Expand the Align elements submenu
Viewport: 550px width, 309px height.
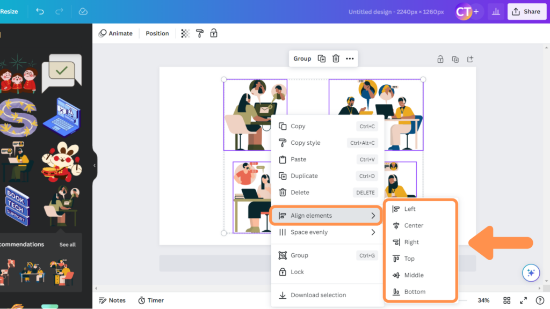(326, 216)
